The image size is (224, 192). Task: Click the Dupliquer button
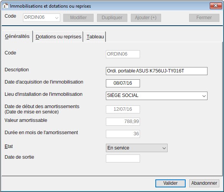pos(112,18)
